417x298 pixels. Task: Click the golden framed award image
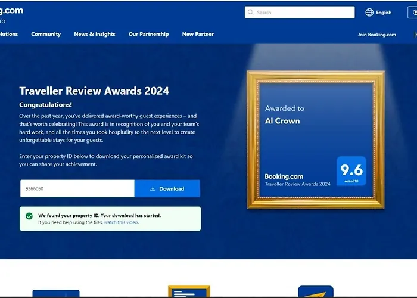[x=315, y=139]
